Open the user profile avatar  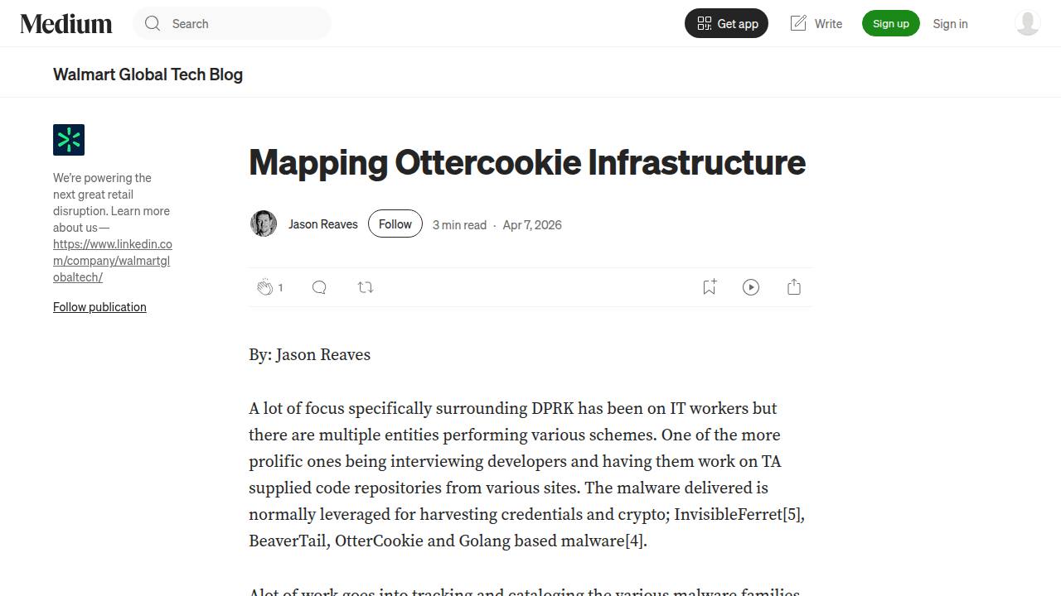pos(1028,23)
